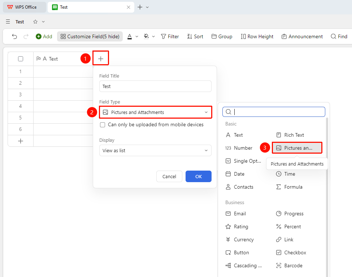This screenshot has width=352, height=277.
Task: Choose the Checkbox field type
Action: click(291, 252)
